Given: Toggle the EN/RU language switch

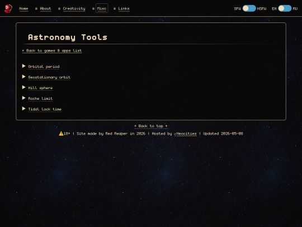Looking at the screenshot, I should (285, 8).
